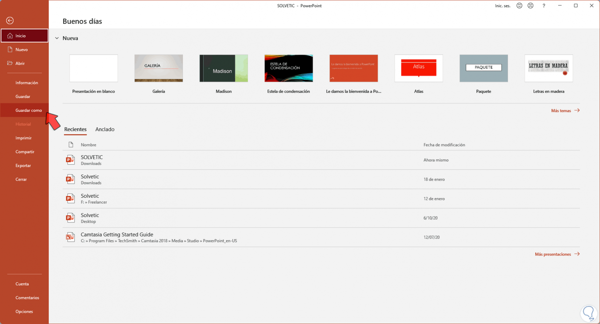
Task: Sort recent files by the Nombre column header
Action: coord(88,145)
